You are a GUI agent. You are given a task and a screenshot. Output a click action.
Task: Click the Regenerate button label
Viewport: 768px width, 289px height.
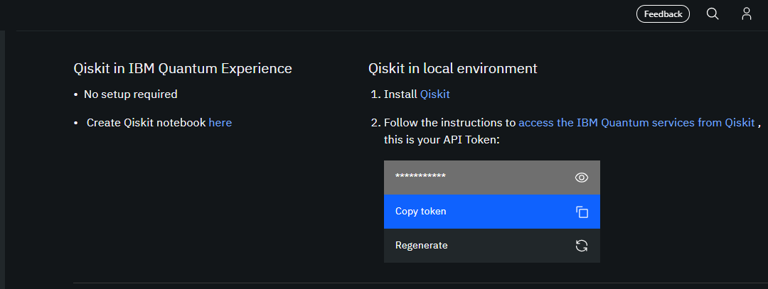[422, 246]
